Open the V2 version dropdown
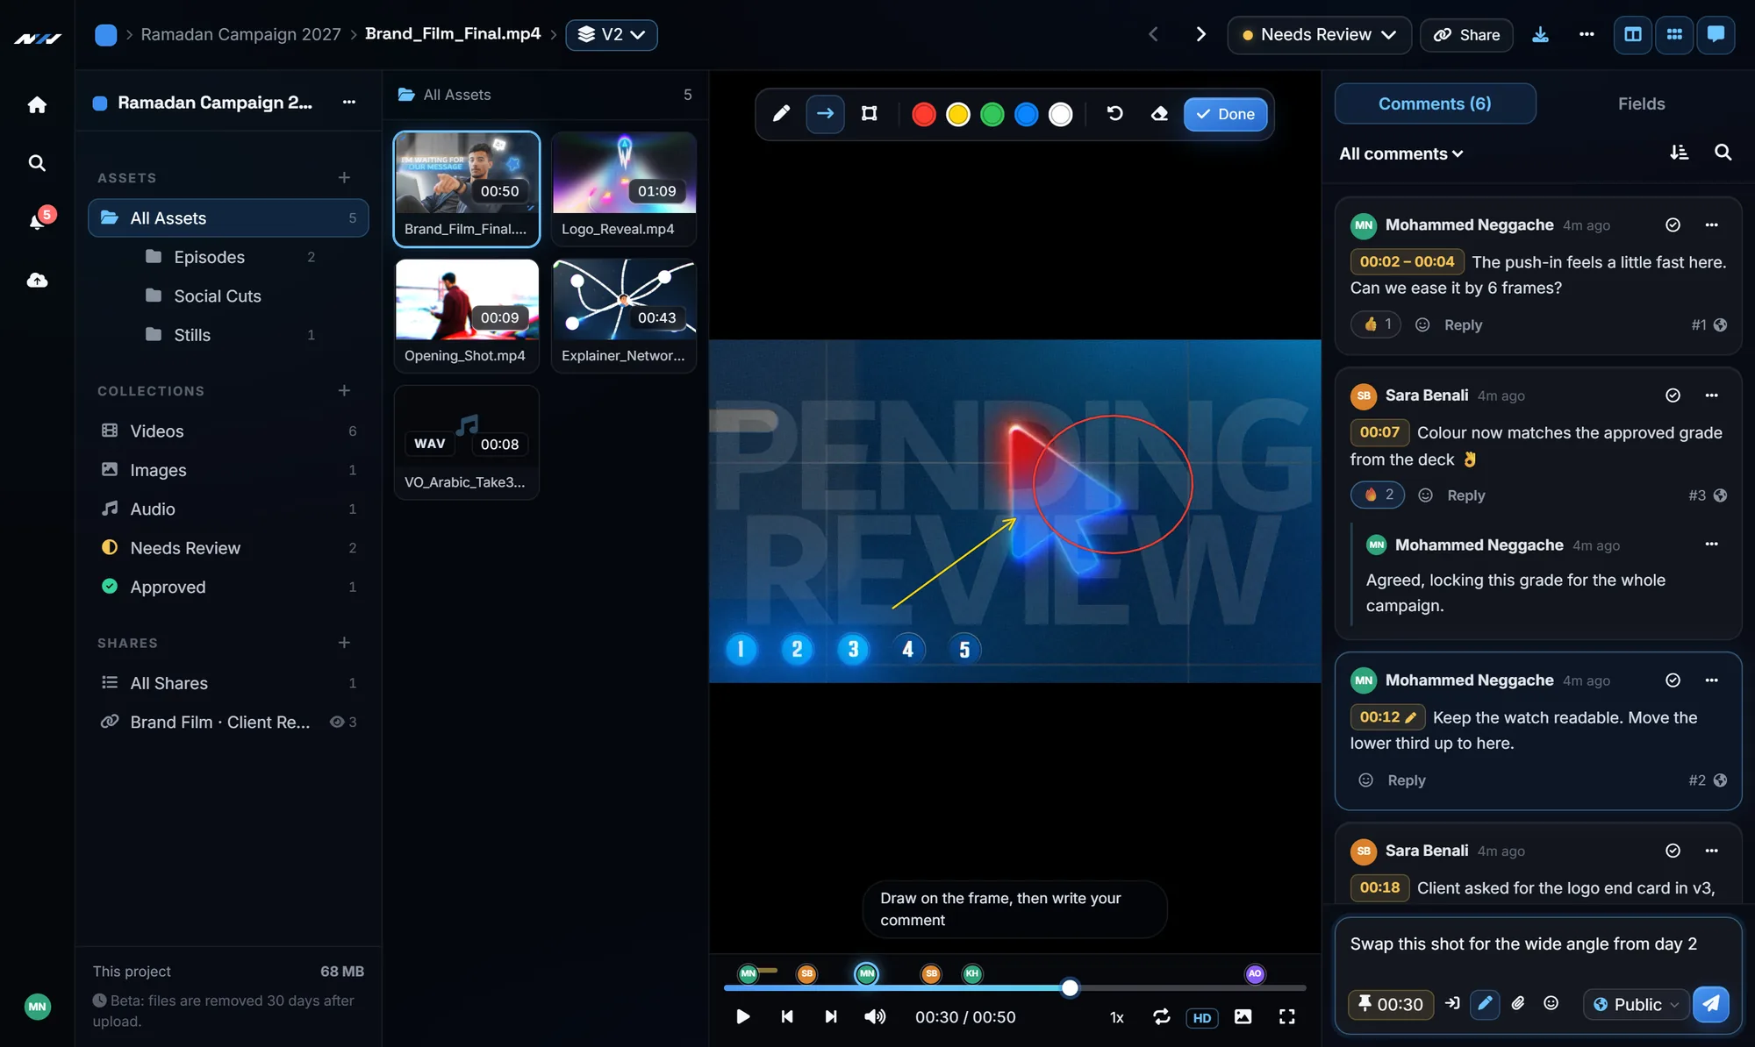The width and height of the screenshot is (1755, 1047). click(612, 35)
